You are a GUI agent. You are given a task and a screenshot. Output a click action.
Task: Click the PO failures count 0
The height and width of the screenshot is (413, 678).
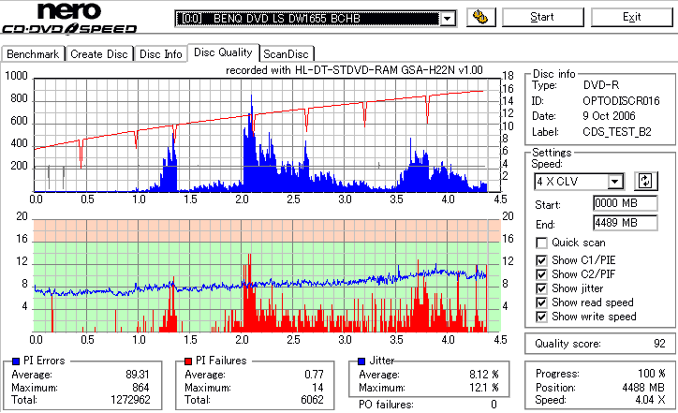click(494, 405)
